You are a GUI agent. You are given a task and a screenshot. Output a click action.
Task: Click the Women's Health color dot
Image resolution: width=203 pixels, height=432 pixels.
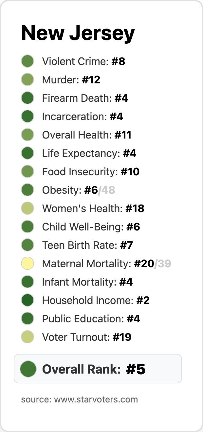pos(28,208)
